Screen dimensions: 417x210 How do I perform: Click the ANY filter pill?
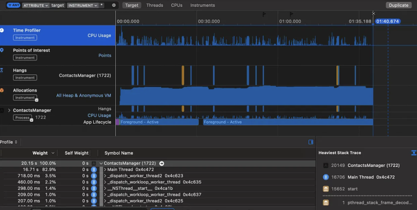13,5
